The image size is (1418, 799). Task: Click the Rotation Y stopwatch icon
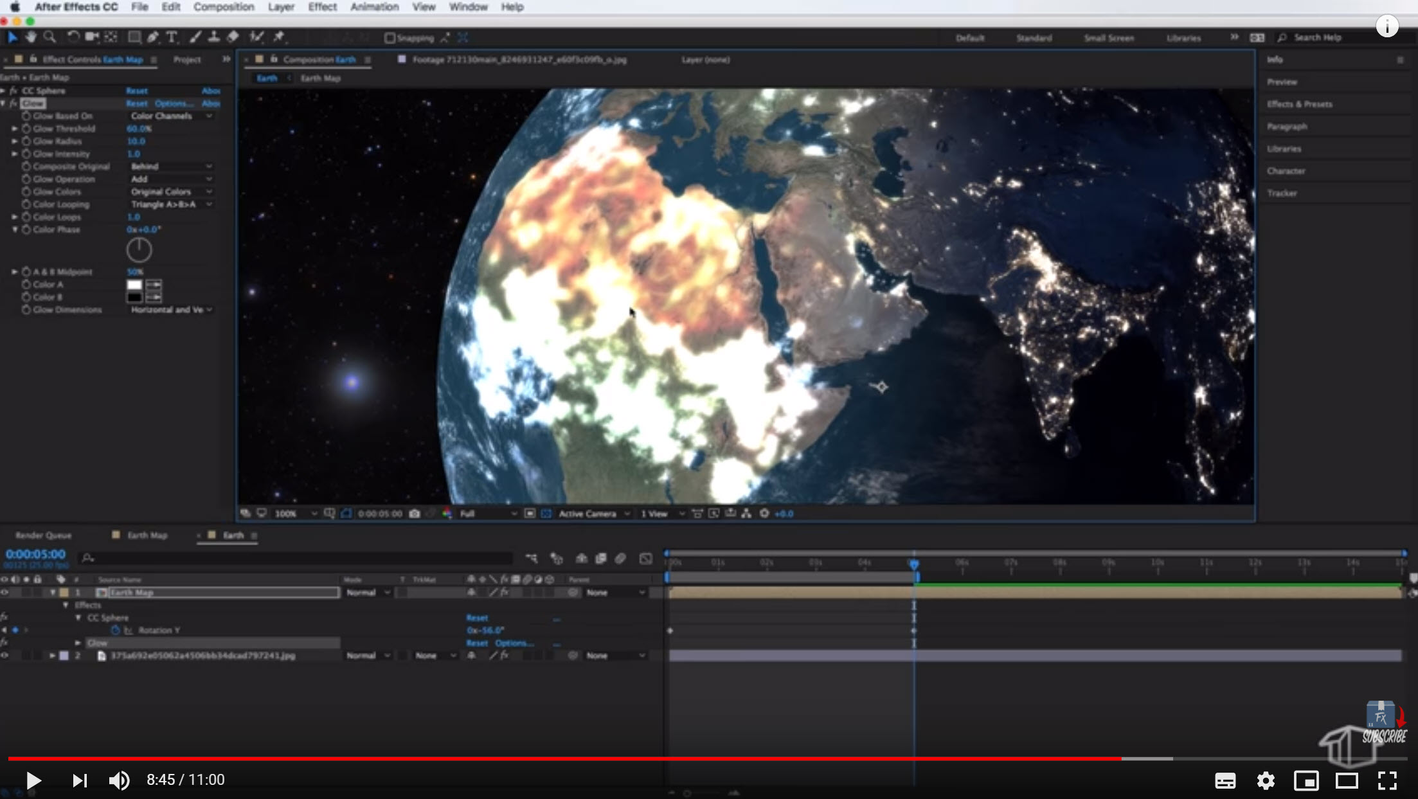click(115, 631)
